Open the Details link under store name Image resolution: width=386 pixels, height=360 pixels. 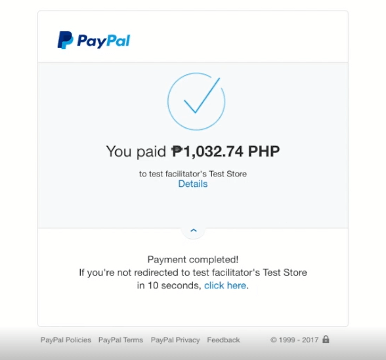[x=193, y=184]
